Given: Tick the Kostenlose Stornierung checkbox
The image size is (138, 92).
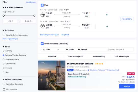Looking at the screenshot, I should tap(4, 84).
